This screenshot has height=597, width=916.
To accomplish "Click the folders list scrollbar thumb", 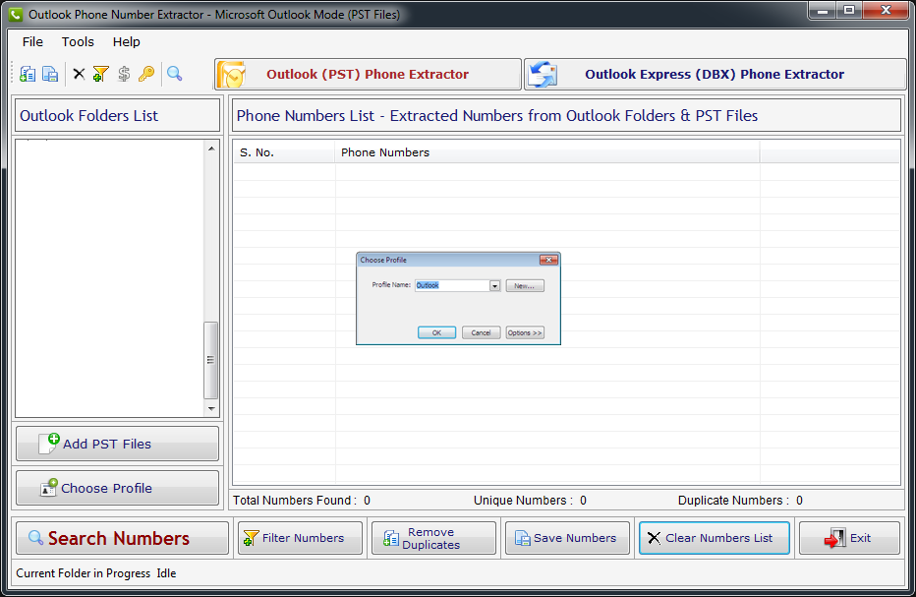I will (x=211, y=360).
